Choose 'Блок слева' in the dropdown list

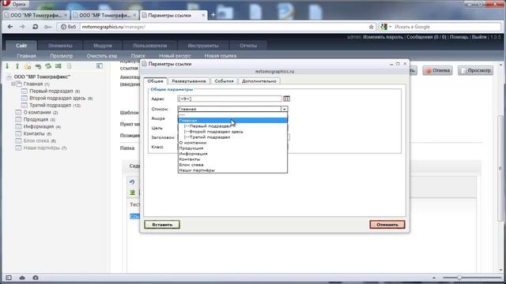pyautogui.click(x=232, y=165)
